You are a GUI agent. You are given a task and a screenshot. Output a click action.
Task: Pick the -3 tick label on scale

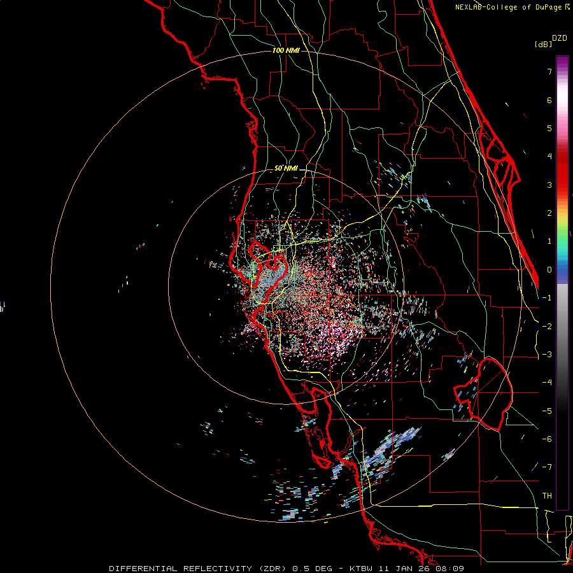tap(547, 355)
